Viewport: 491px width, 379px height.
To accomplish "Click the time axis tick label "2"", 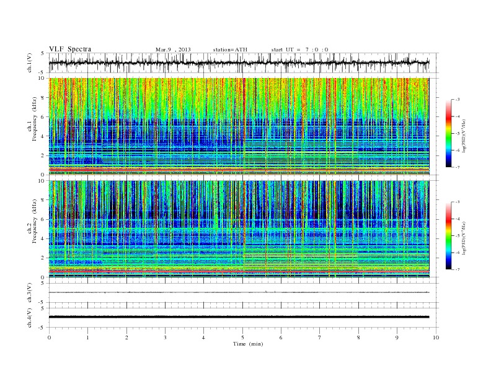I will (x=126, y=338).
